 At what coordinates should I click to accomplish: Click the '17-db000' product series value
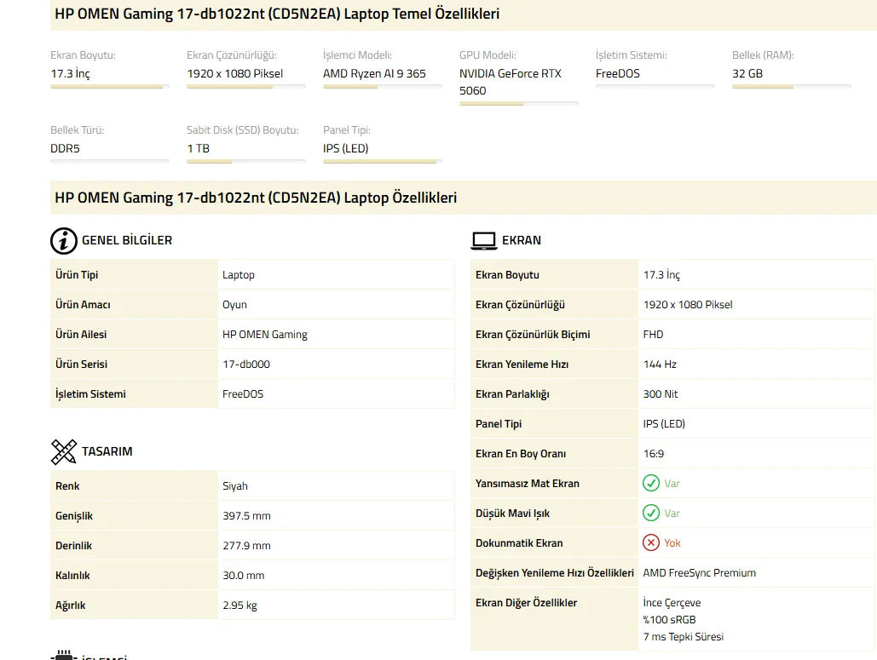pos(246,364)
